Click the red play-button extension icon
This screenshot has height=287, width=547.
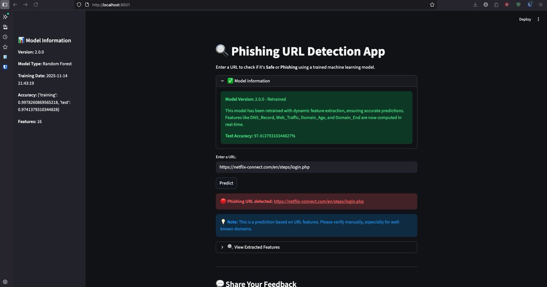pyautogui.click(x=507, y=4)
